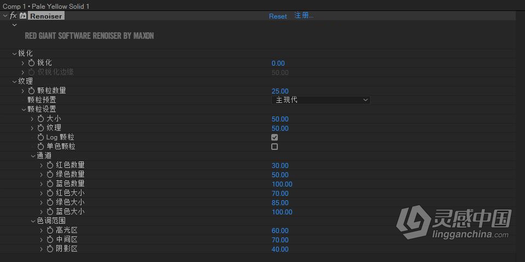Toggle stopwatch for Log 颗粒
The height and width of the screenshot is (262, 525).
[x=41, y=137]
